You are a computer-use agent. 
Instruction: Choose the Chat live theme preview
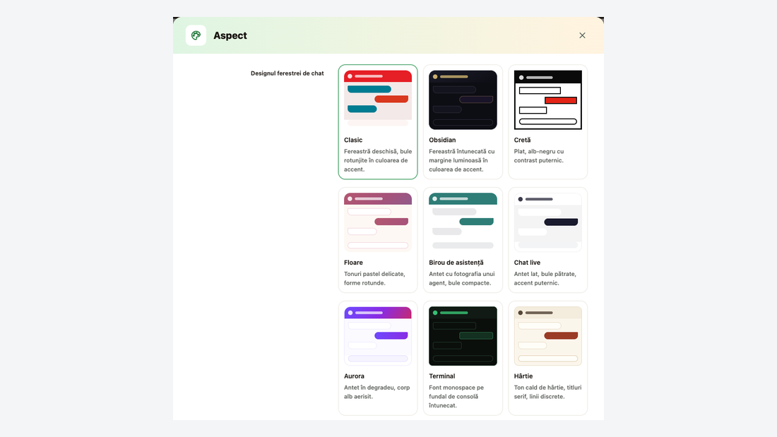pos(548,222)
